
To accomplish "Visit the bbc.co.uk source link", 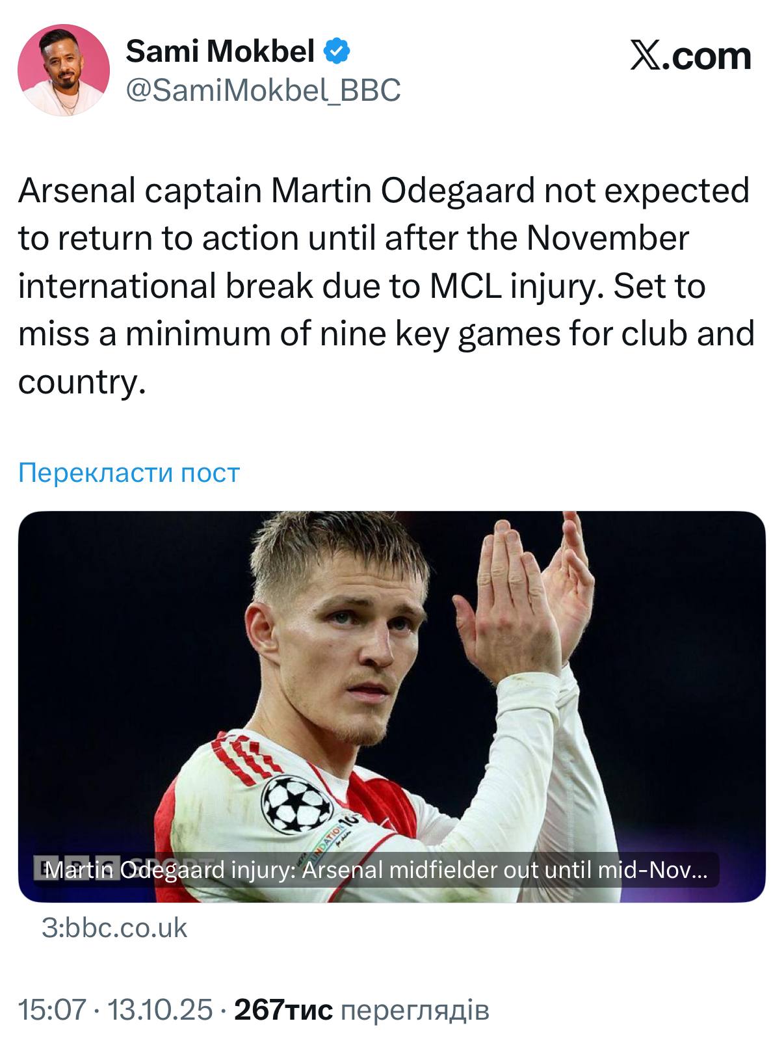I will [114, 928].
